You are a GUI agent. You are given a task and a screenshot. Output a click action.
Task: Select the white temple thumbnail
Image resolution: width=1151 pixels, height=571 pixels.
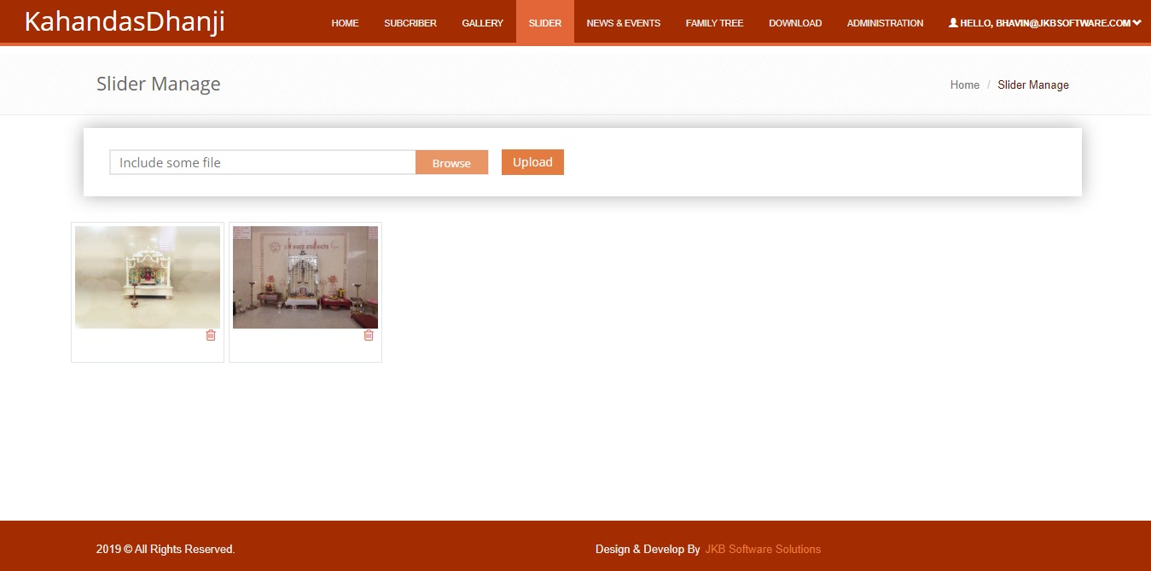click(x=148, y=277)
